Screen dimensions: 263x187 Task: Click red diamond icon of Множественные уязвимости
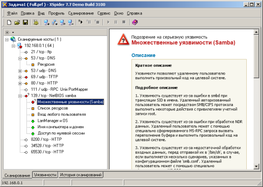coord(33,102)
